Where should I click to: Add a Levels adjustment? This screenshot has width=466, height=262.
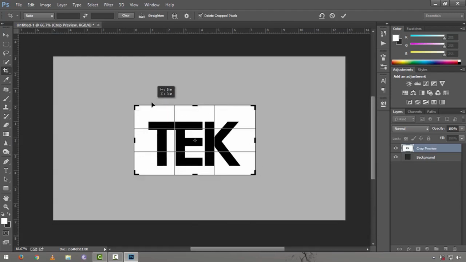pyautogui.click(x=417, y=83)
